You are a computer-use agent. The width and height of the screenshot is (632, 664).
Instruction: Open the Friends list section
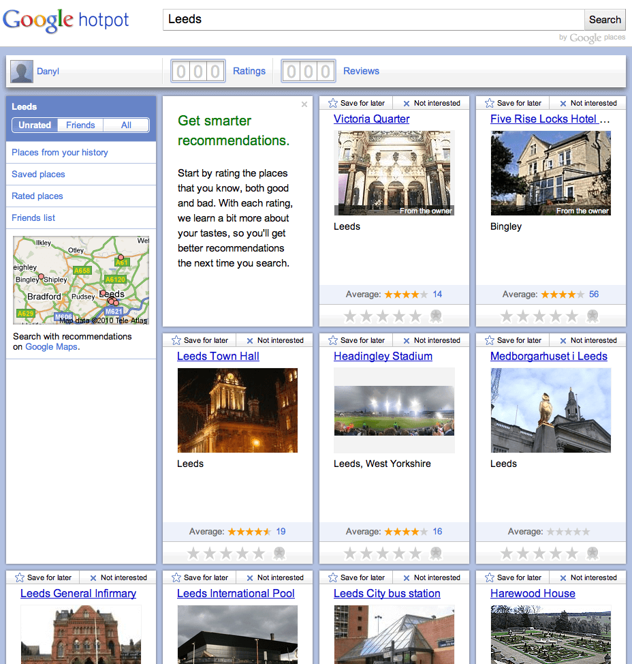click(x=33, y=218)
